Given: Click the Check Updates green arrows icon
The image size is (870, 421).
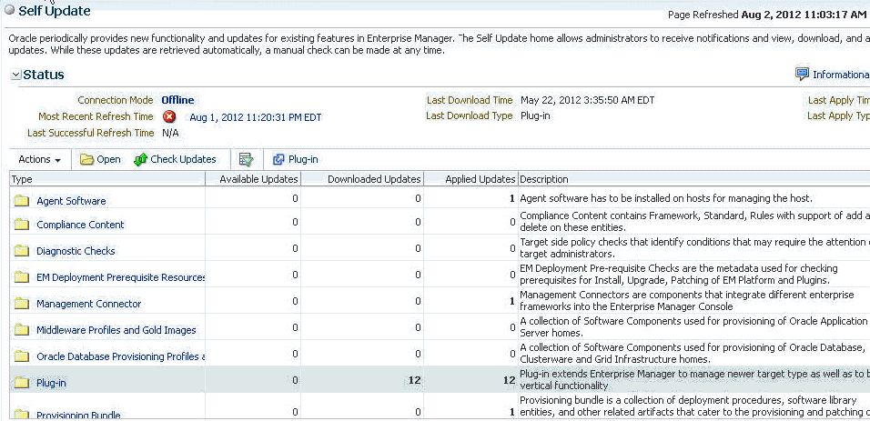Looking at the screenshot, I should click(141, 160).
